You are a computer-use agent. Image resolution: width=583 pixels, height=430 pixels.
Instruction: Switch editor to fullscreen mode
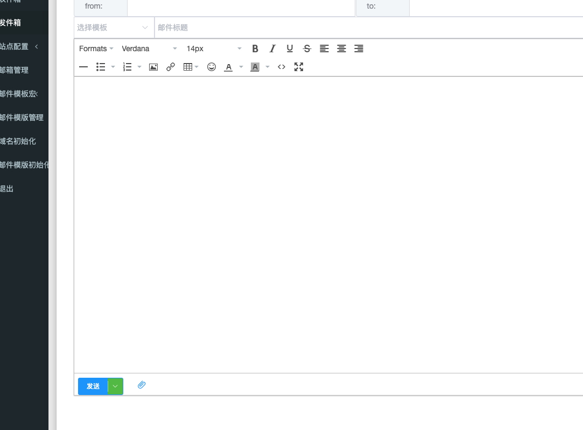tap(299, 67)
